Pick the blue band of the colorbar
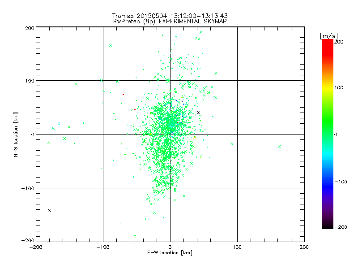The height and width of the screenshot is (269, 358). pyautogui.click(x=328, y=185)
